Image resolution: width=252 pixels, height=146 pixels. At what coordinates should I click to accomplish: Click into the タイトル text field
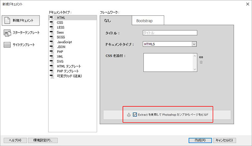[x=170, y=33]
